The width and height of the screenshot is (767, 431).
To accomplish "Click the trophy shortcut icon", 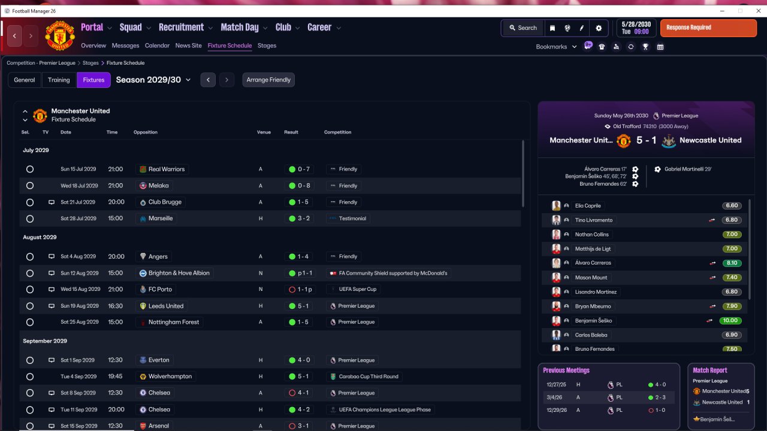I will [645, 47].
